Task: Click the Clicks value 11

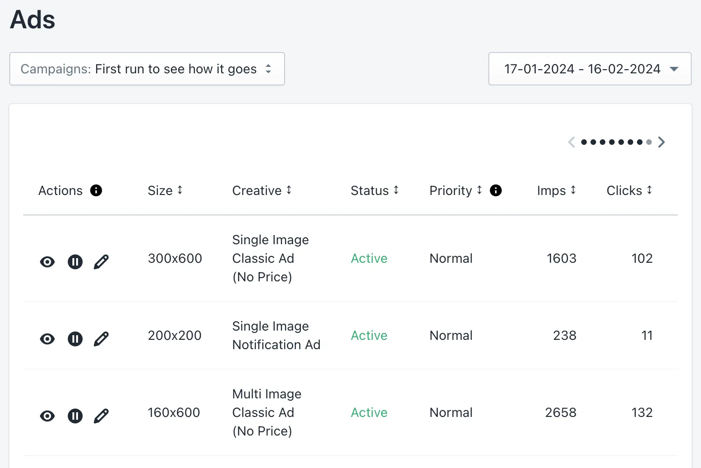Action: point(647,335)
